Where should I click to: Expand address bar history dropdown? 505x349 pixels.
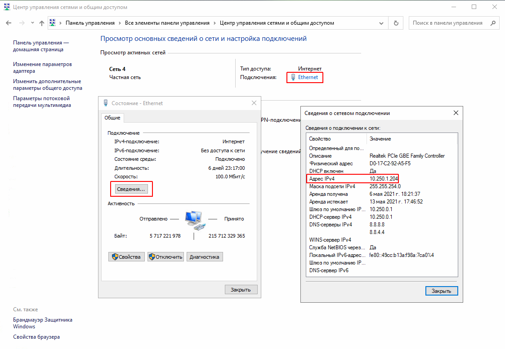[x=381, y=23]
